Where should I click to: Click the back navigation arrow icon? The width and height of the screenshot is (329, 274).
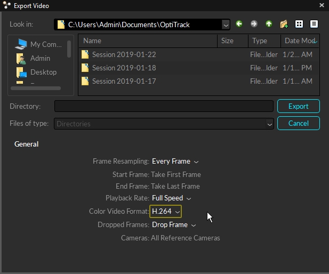pyautogui.click(x=239, y=25)
